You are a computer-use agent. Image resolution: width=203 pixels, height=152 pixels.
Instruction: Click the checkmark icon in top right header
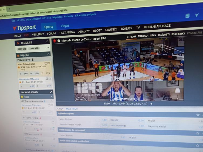click(197, 15)
